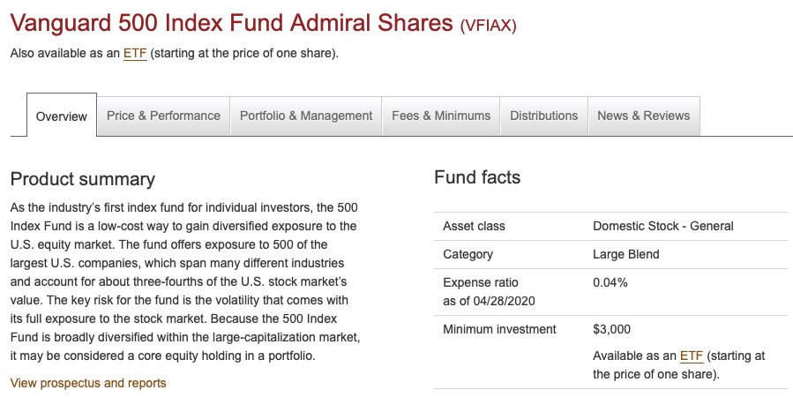Click the VFIAX ticker symbol
The image size is (793, 397).
point(488,25)
